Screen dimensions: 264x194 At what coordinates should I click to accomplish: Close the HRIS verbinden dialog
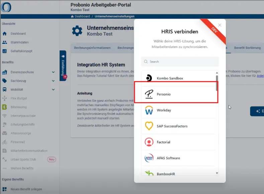[x=220, y=25]
